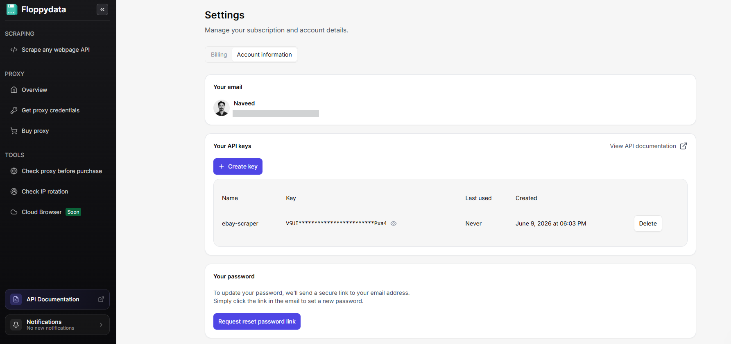Click the document icon in the API Documentation card
Viewport: 731px width, 344px height.
click(x=16, y=299)
